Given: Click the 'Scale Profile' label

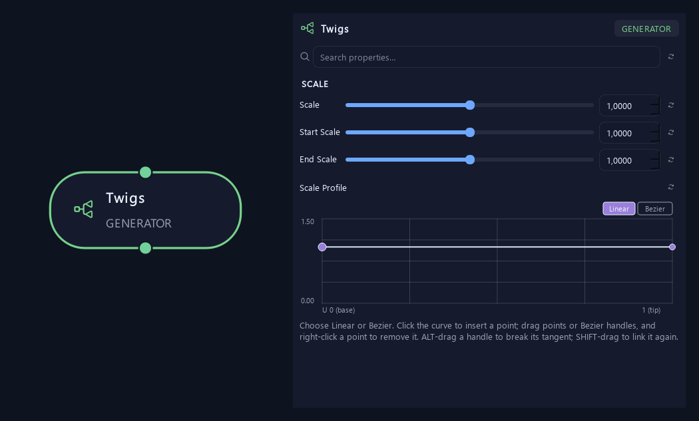Looking at the screenshot, I should (323, 188).
